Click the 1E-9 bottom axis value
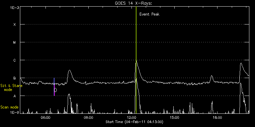The width and height of the screenshot is (255, 127). pyautogui.click(x=15, y=112)
